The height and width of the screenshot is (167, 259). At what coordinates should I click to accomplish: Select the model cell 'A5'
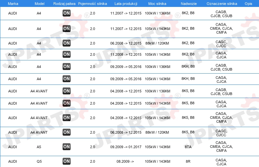point(39,147)
